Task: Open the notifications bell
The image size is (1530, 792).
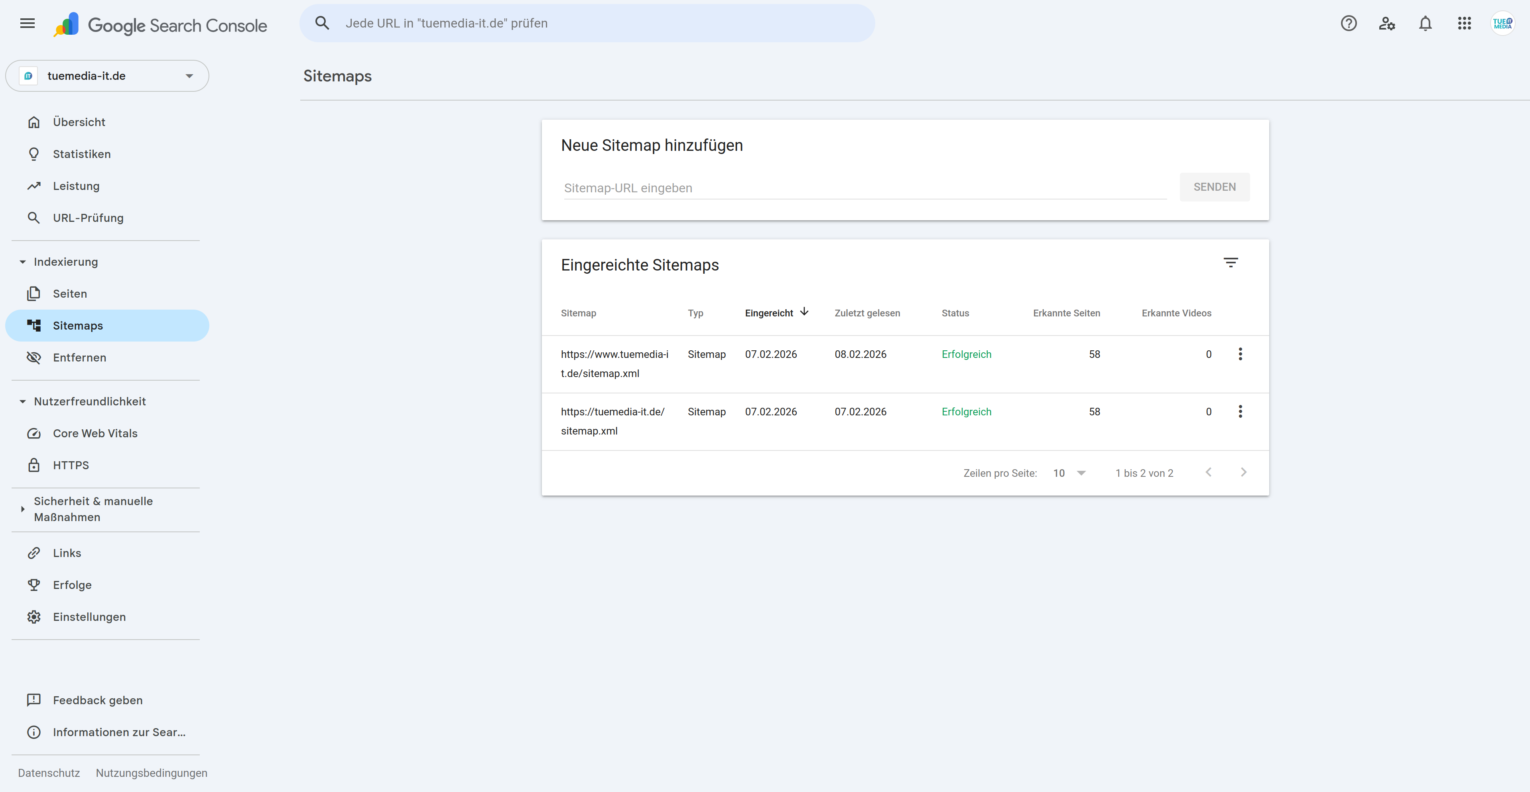Action: [x=1426, y=23]
